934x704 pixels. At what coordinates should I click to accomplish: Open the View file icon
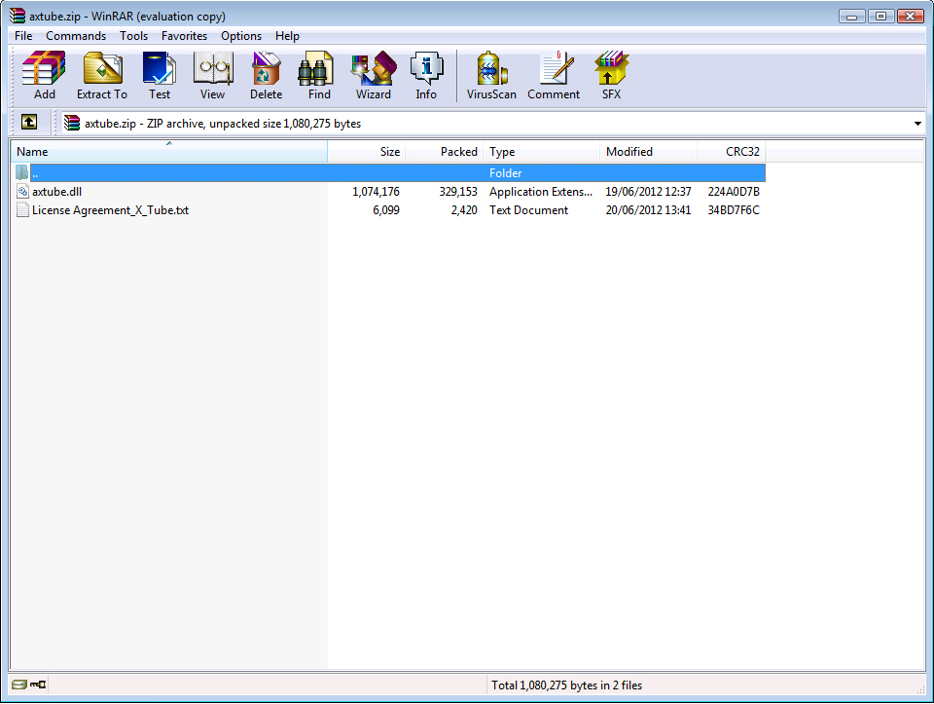click(213, 68)
